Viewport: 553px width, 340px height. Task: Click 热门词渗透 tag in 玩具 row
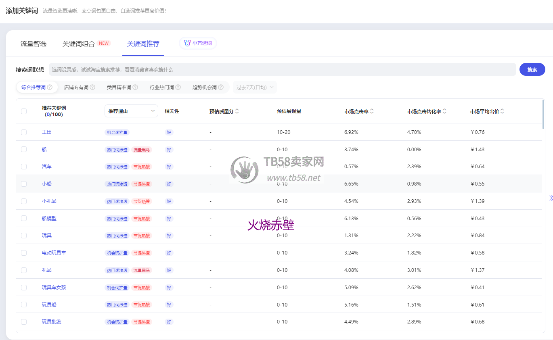pos(117,236)
